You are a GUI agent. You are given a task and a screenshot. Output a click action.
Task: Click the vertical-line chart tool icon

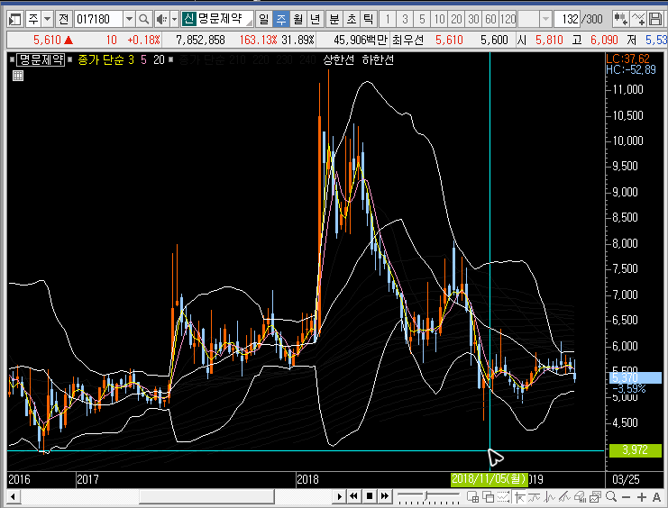pyautogui.click(x=550, y=497)
